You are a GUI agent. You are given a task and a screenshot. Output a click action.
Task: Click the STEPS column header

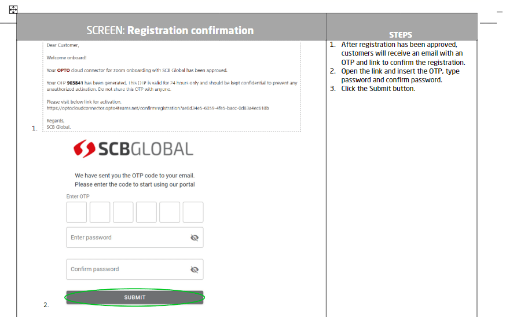pyautogui.click(x=401, y=35)
